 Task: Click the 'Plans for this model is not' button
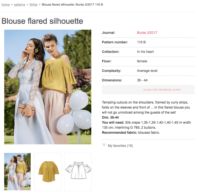point(148,90)
